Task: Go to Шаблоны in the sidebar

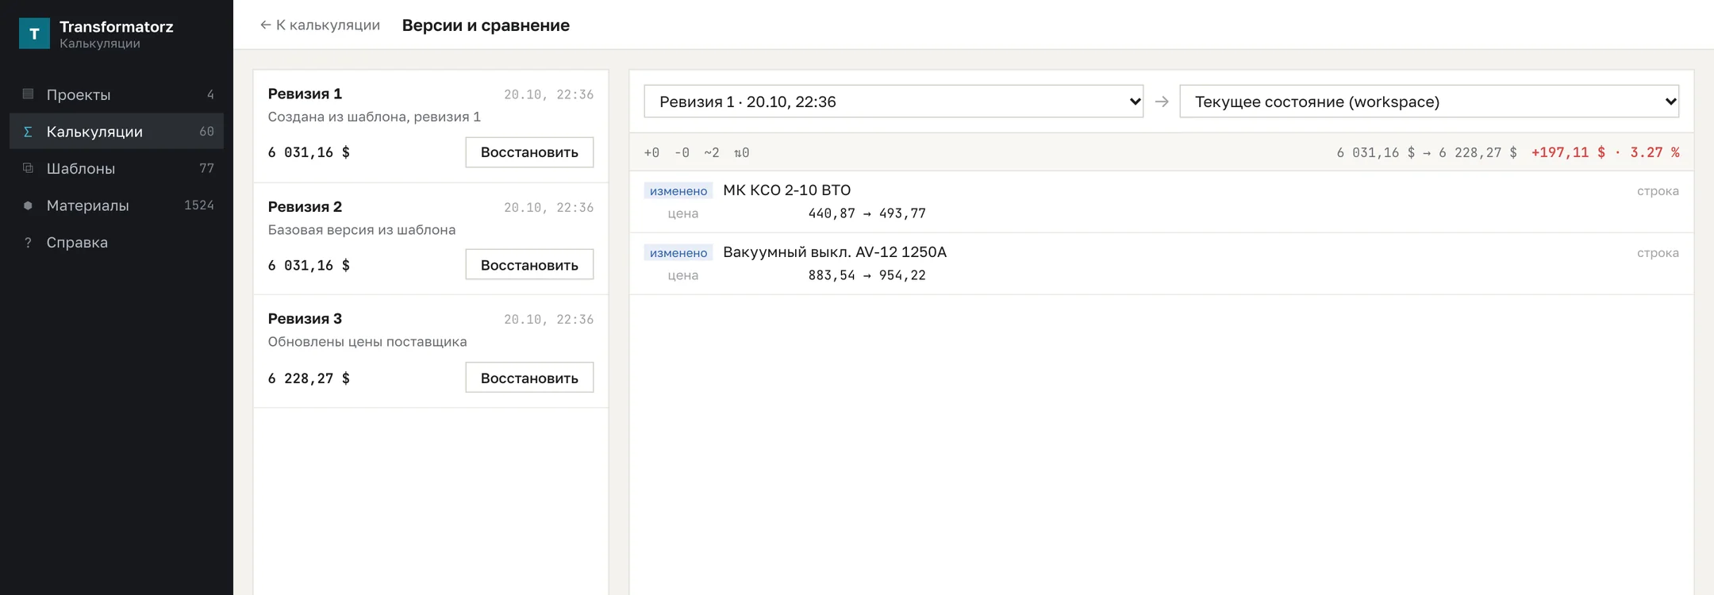Action: [117, 168]
